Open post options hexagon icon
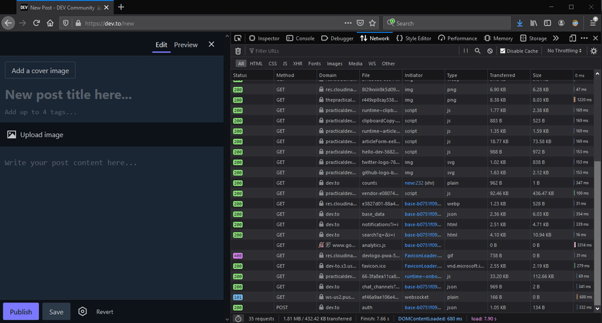602x323 pixels. [x=83, y=311]
